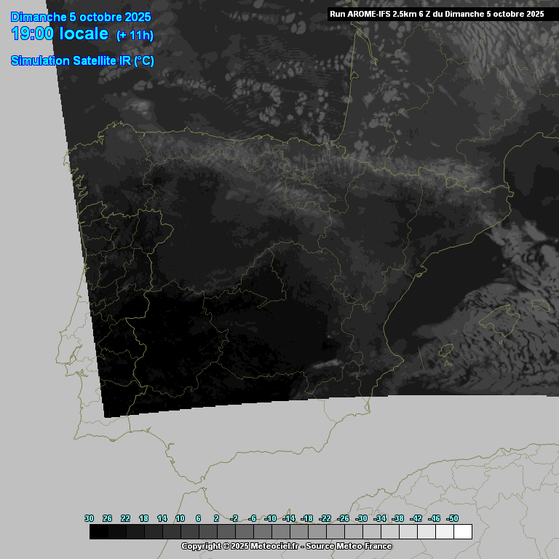The image size is (559, 559).
Task: Click the 'Simulation Satellite IR (°C)' title
Action: tap(82, 61)
